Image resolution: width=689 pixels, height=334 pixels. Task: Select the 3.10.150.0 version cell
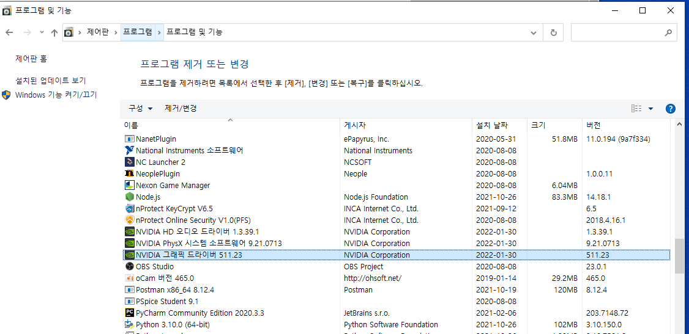click(604, 325)
